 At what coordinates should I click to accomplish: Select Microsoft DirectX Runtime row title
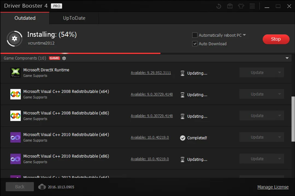point(46,70)
